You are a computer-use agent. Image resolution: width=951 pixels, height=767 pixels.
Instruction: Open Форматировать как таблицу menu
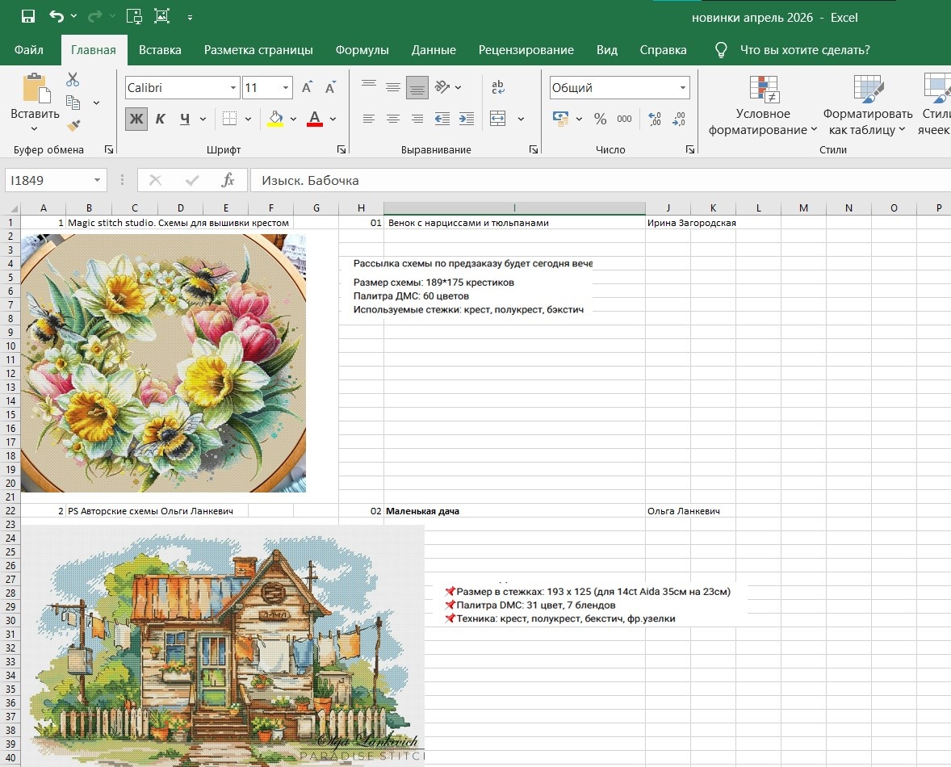pos(867,106)
